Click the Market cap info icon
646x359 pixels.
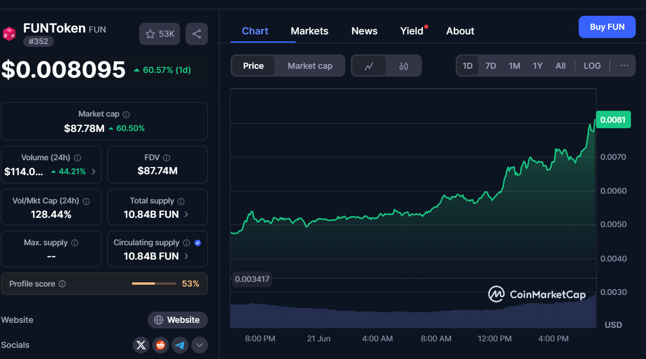pos(126,114)
